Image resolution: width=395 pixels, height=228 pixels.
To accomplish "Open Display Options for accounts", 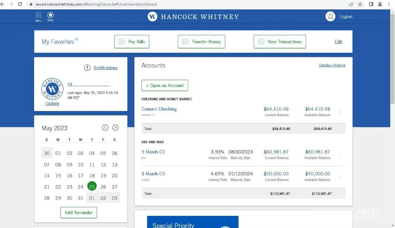I will point(332,65).
